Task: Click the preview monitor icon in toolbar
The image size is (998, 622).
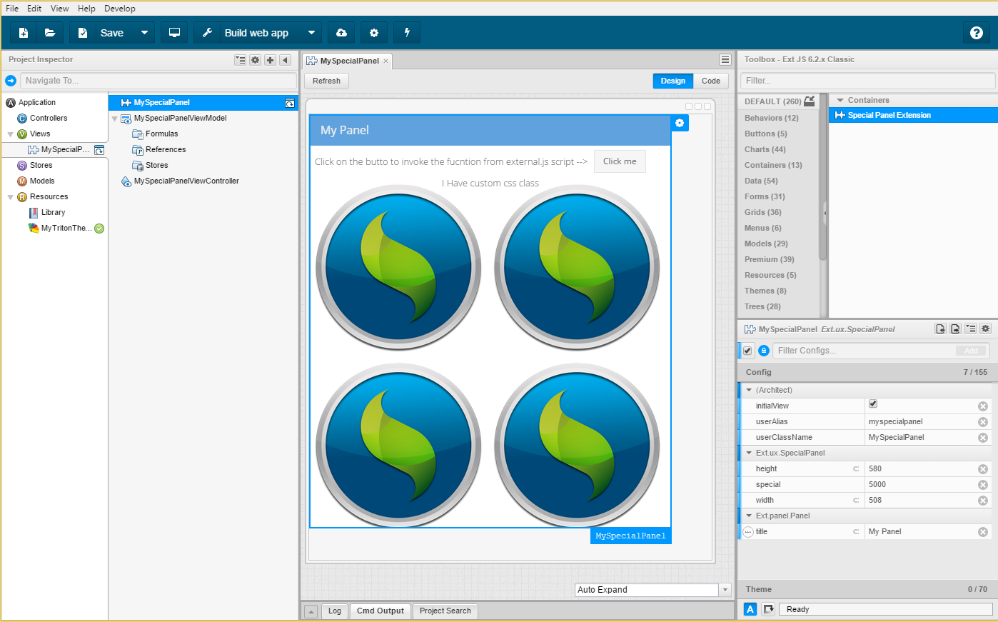Action: 174,33
